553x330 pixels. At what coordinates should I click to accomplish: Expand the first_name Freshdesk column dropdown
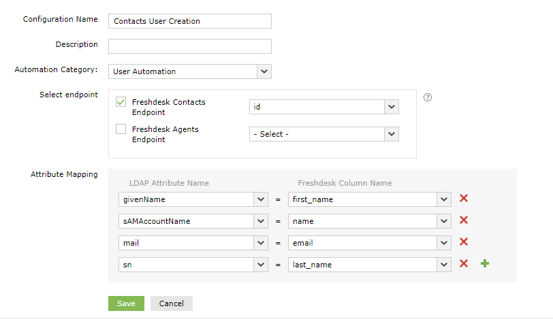point(444,199)
